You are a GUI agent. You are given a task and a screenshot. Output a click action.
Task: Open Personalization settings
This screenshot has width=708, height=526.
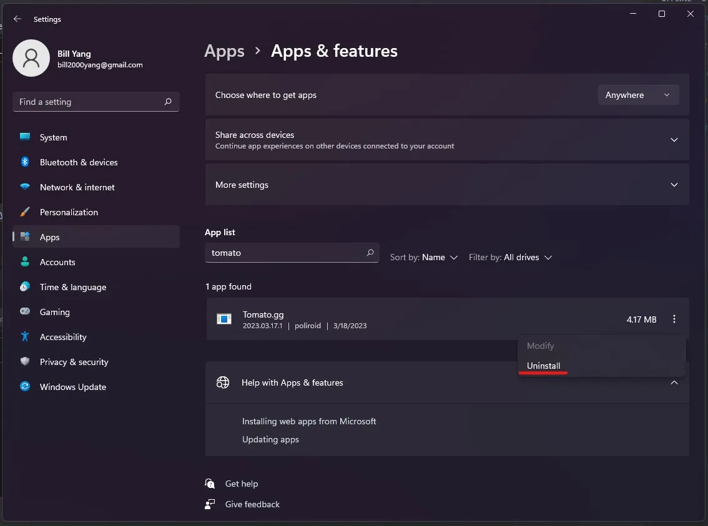coord(69,212)
